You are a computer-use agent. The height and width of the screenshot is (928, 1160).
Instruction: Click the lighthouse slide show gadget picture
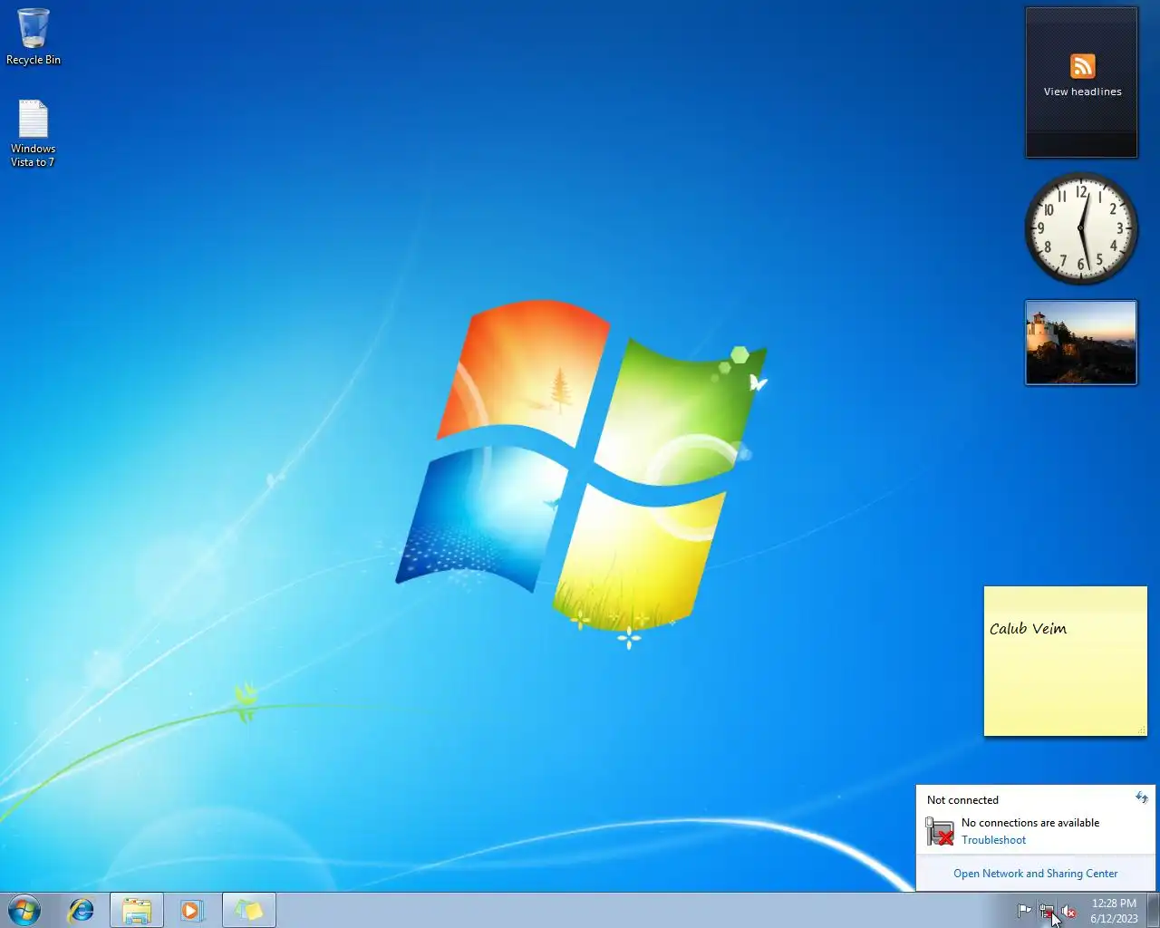1080,343
